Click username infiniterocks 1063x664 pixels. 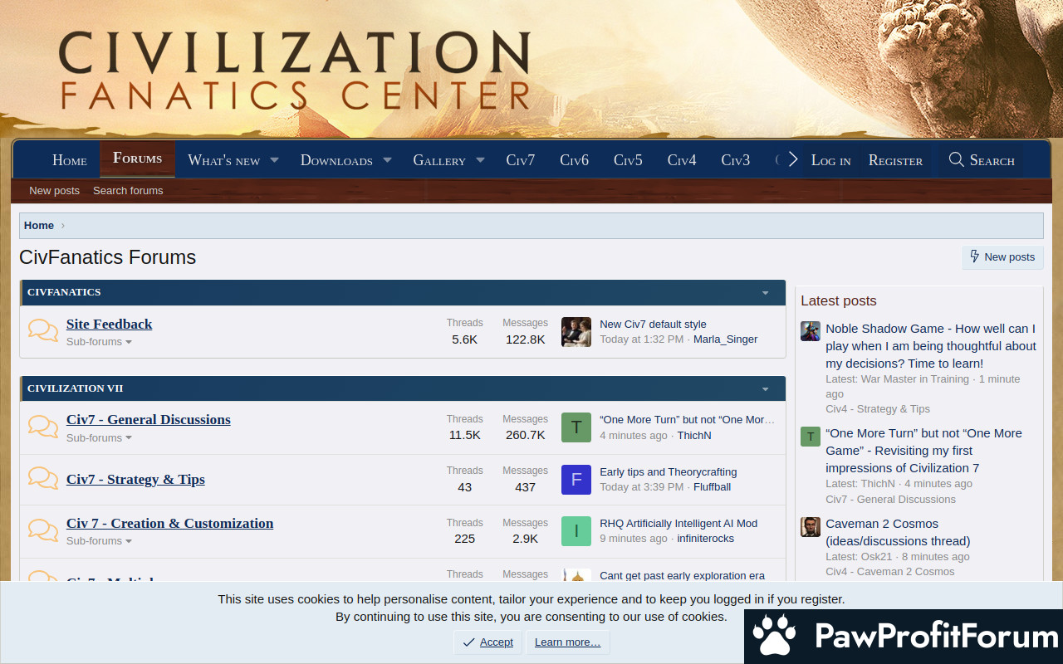706,538
